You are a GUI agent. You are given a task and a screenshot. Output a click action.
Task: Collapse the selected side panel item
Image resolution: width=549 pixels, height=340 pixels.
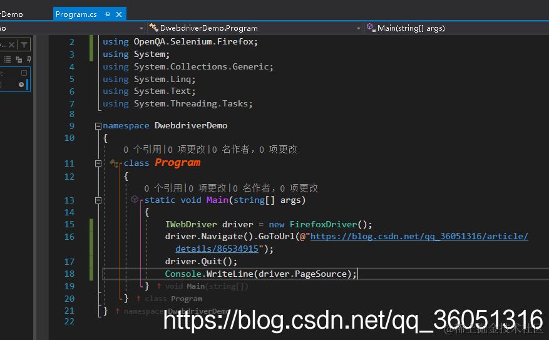pyautogui.click(x=24, y=73)
